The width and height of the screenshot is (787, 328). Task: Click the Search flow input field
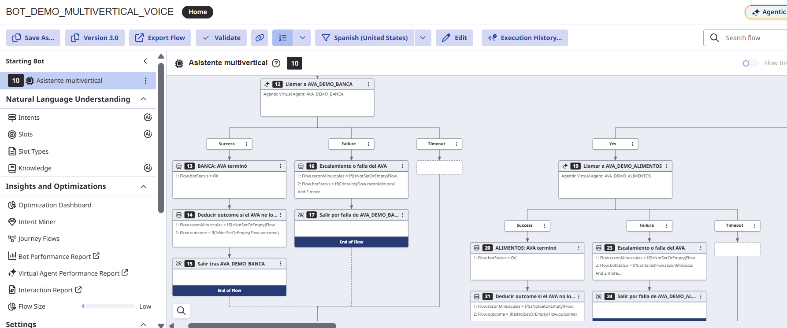746,38
